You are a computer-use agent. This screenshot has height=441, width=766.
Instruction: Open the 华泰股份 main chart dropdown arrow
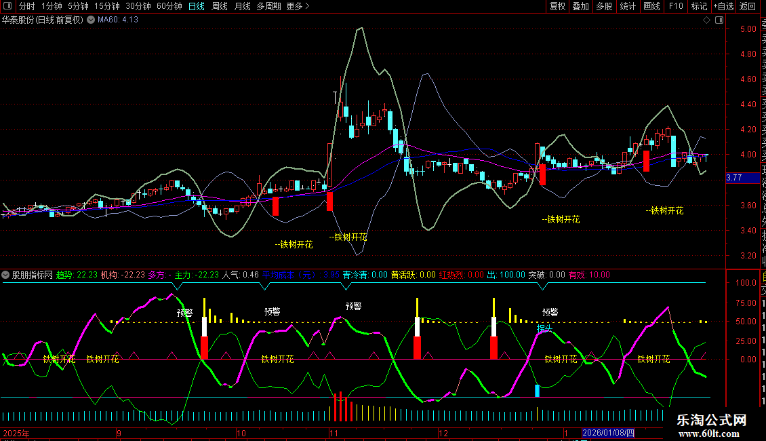(90, 20)
